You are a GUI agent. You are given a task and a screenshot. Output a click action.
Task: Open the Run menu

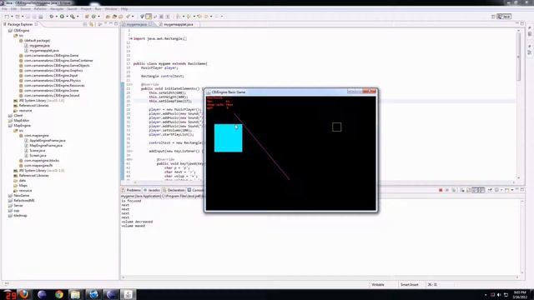[98, 9]
